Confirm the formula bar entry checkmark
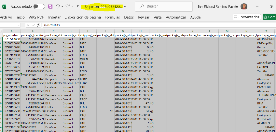 coord(33,25)
